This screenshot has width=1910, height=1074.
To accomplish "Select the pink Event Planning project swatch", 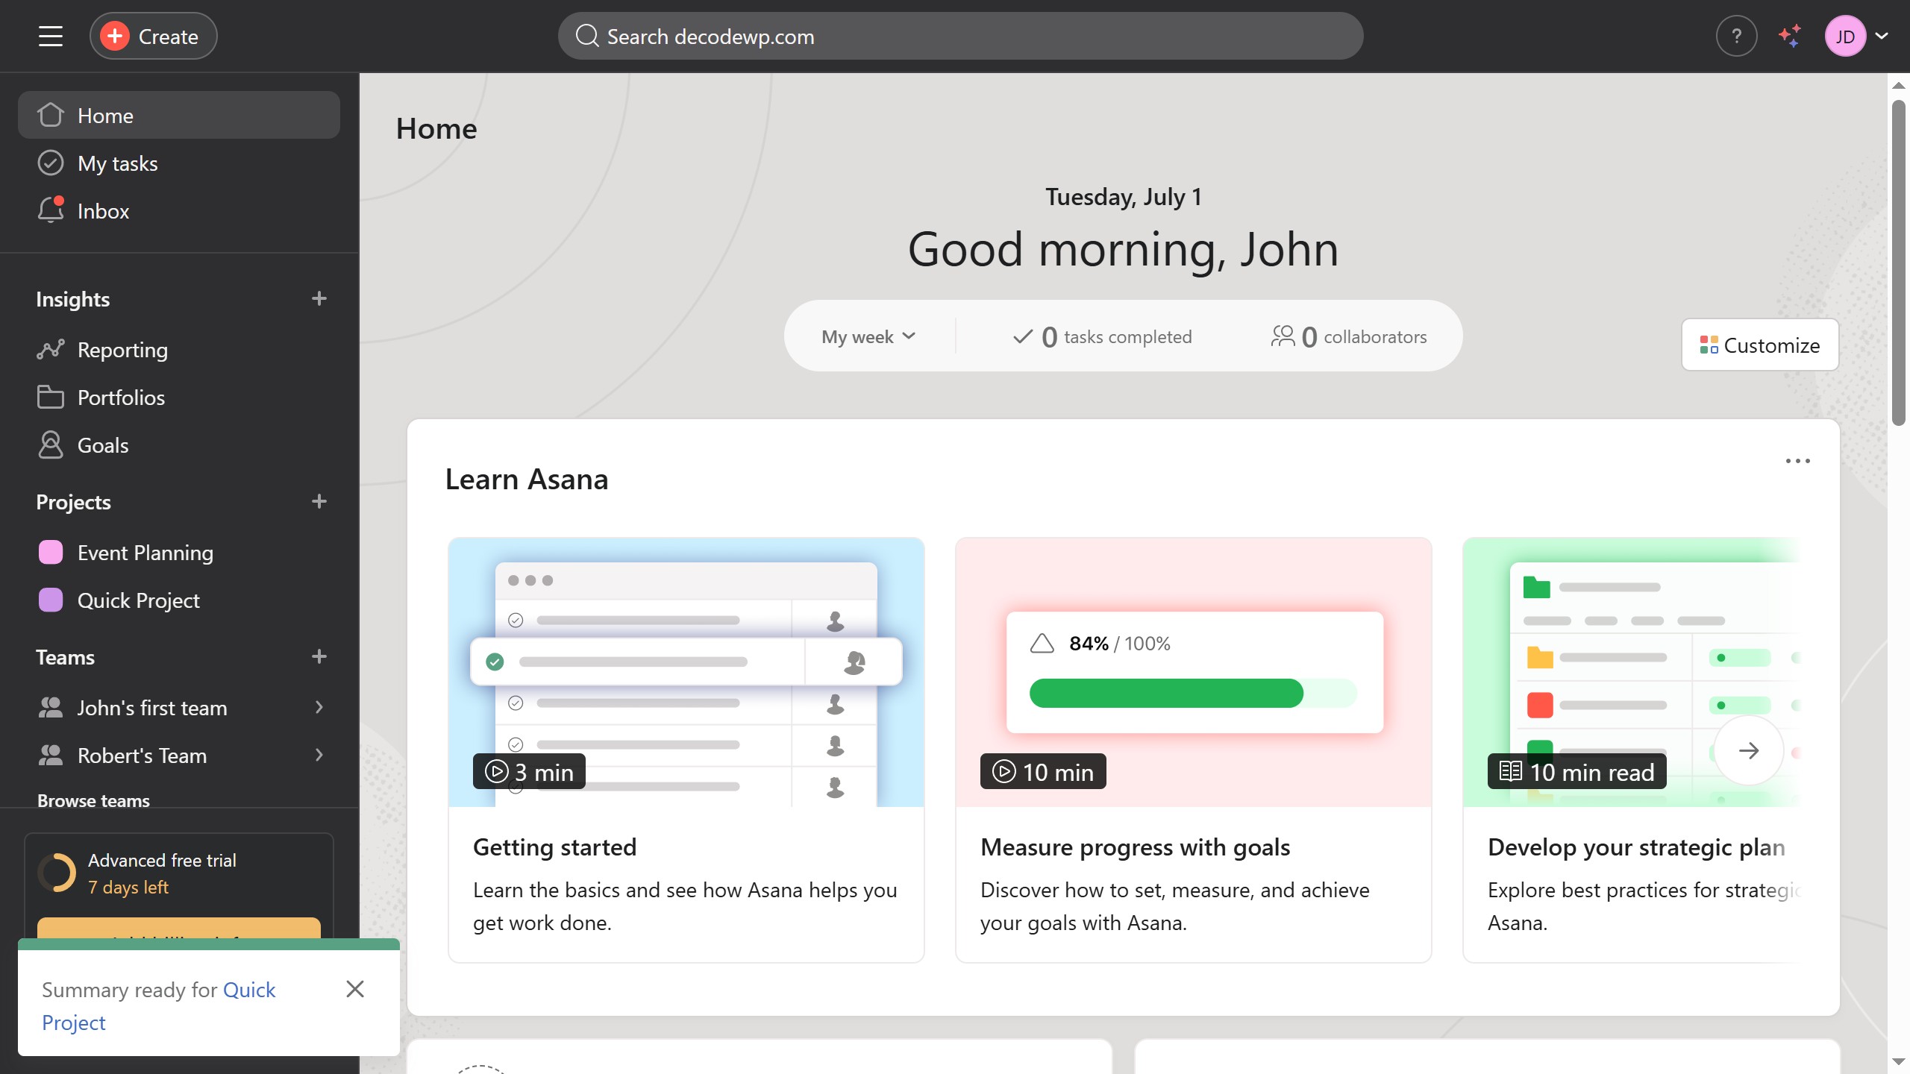I will click(x=51, y=553).
